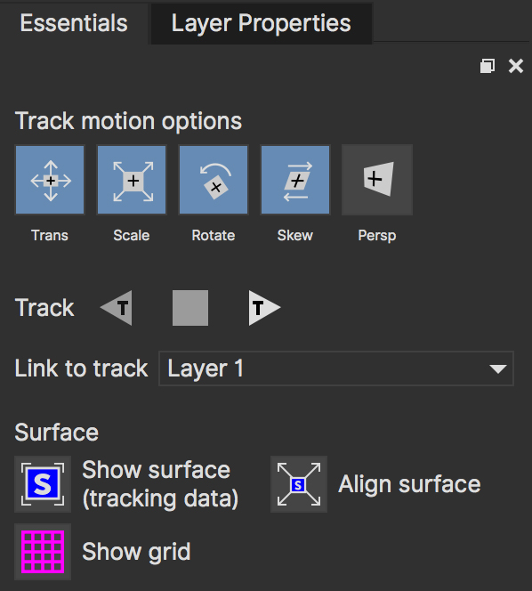Click the Show grid label
This screenshot has height=591, width=532.
(136, 552)
